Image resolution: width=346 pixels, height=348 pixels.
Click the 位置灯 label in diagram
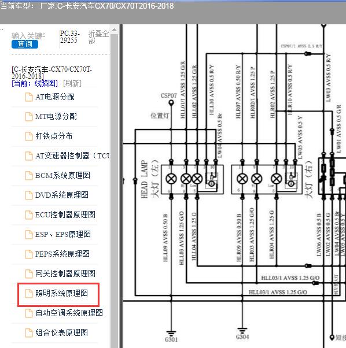[x=160, y=116]
